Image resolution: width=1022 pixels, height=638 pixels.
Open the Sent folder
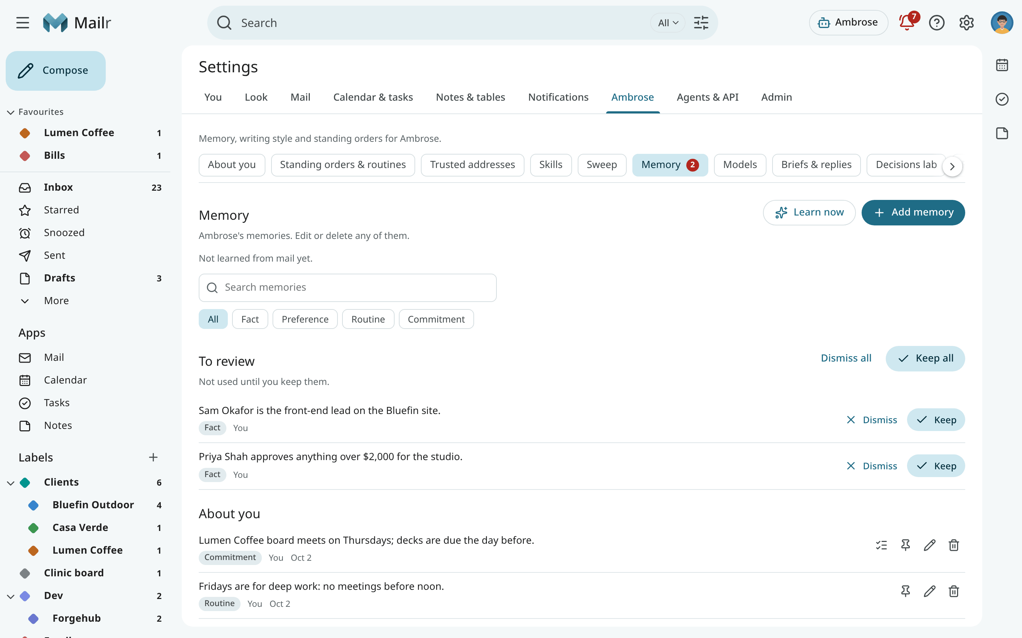point(85,255)
